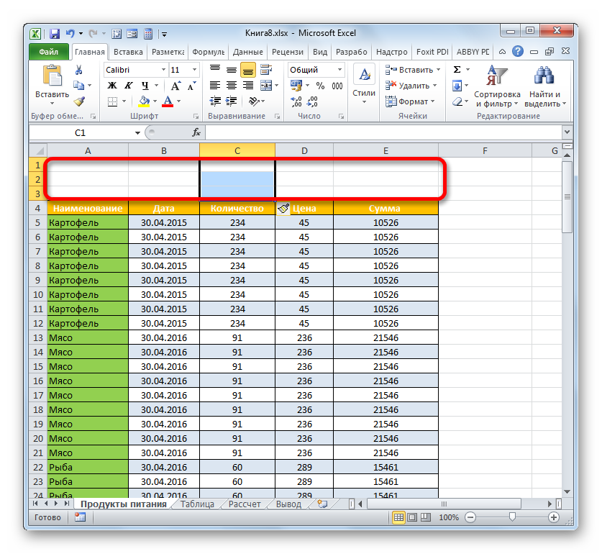Click the Increase Indent icon
The width and height of the screenshot is (602, 554).
click(x=231, y=101)
